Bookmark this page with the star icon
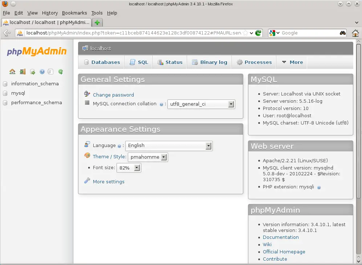 pyautogui.click(x=245, y=33)
